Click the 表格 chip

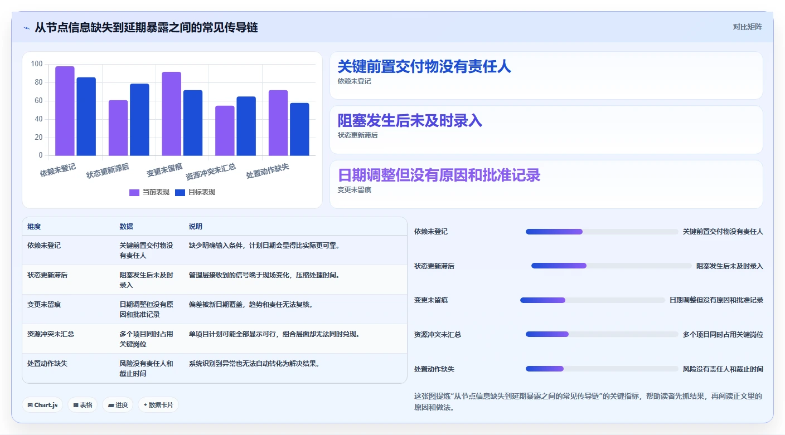point(83,405)
